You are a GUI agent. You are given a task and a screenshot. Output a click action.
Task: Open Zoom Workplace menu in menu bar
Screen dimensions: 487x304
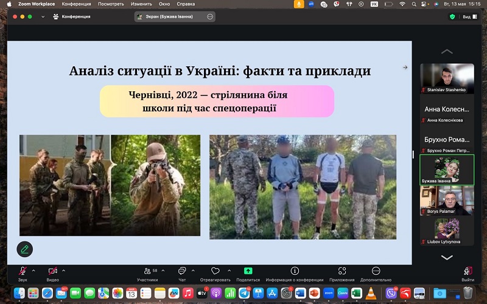(37, 4)
